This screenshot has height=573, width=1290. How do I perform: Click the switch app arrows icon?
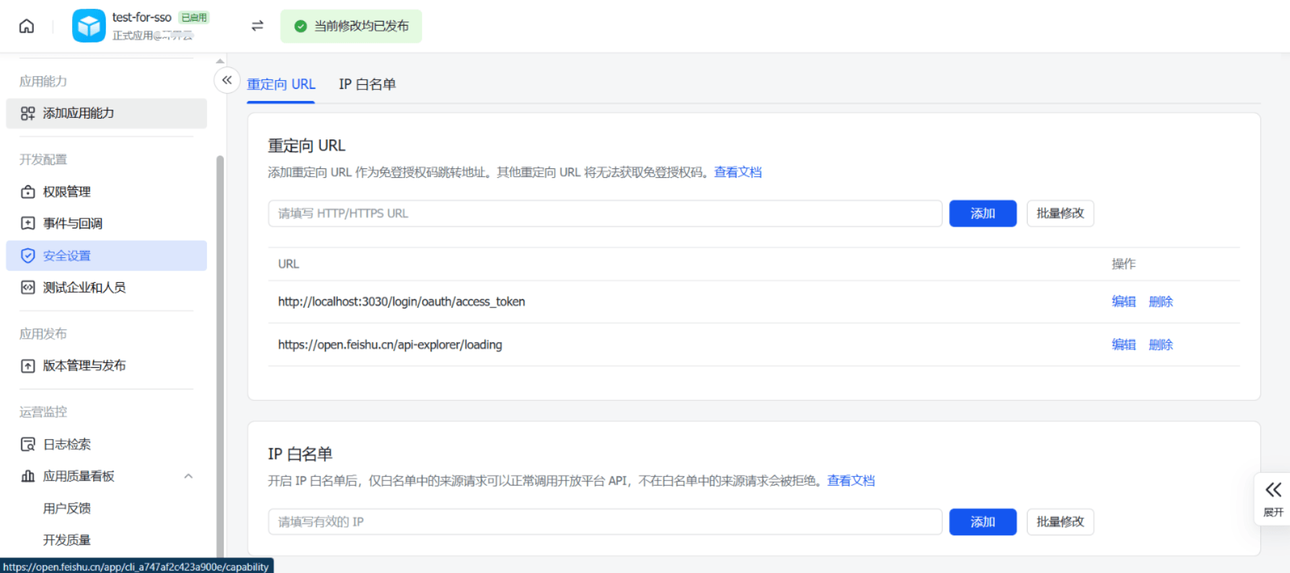(257, 26)
